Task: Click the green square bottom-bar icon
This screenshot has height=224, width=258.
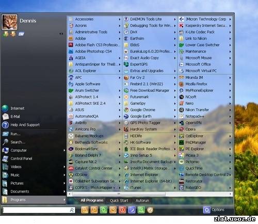Action: point(141,210)
